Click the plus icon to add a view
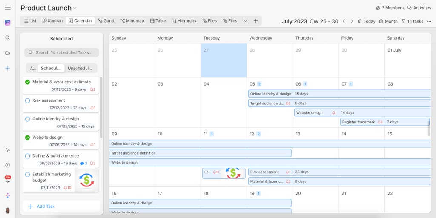This screenshot has width=436, height=218. coord(256,20)
